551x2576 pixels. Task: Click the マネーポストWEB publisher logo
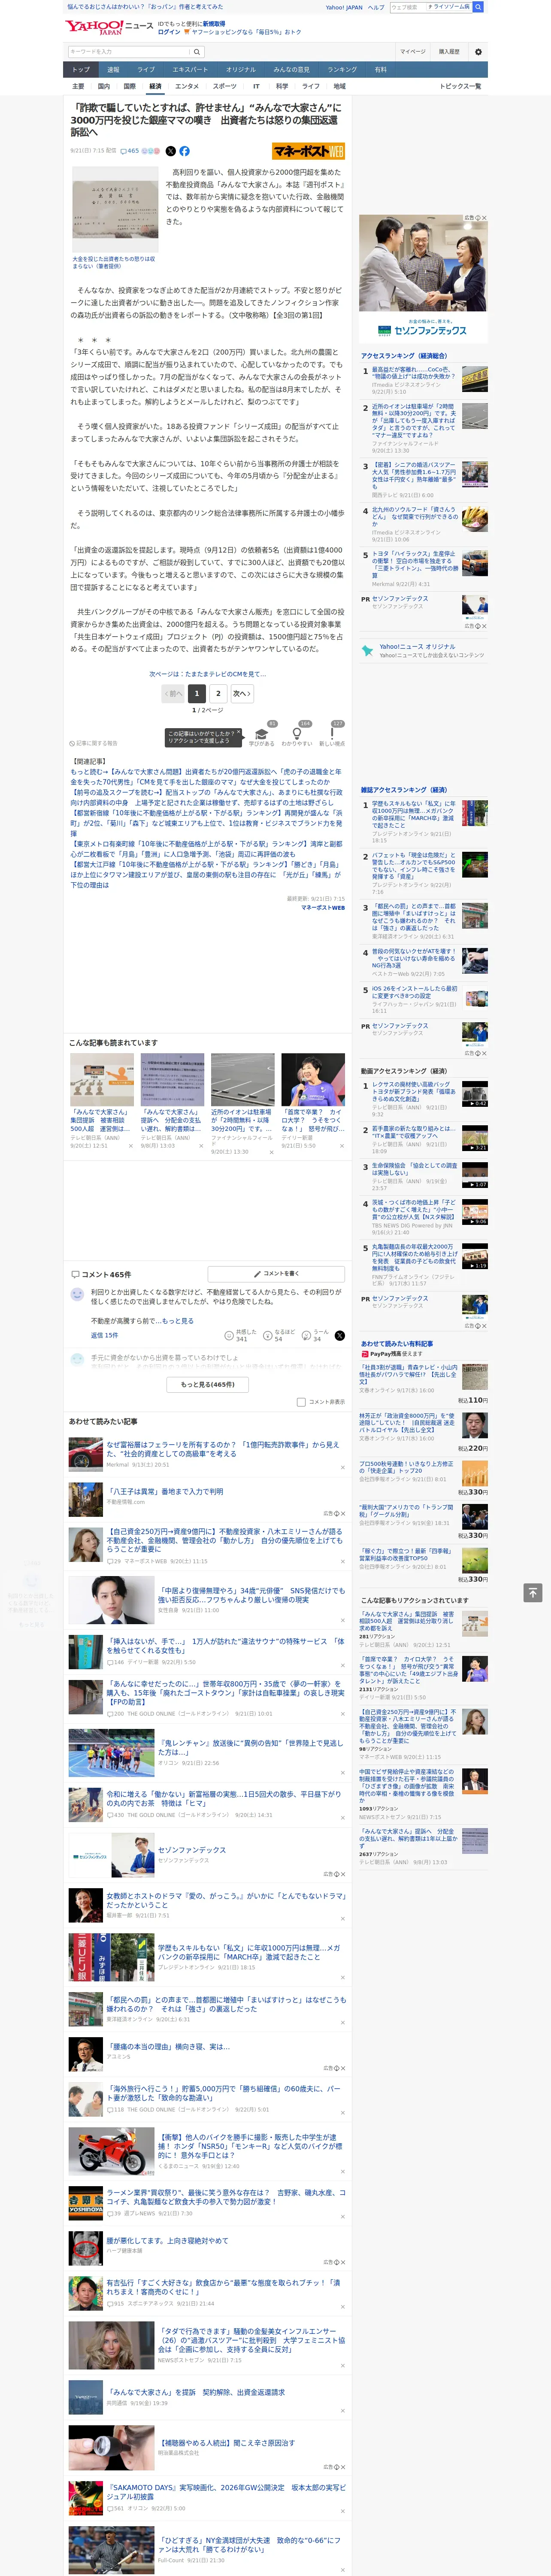tap(309, 151)
